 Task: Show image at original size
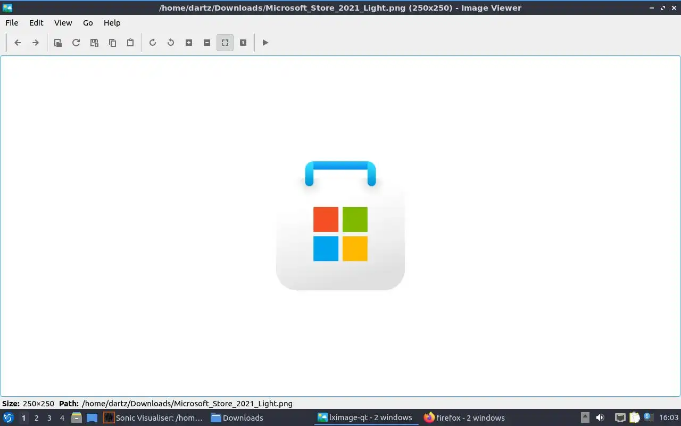tap(243, 43)
